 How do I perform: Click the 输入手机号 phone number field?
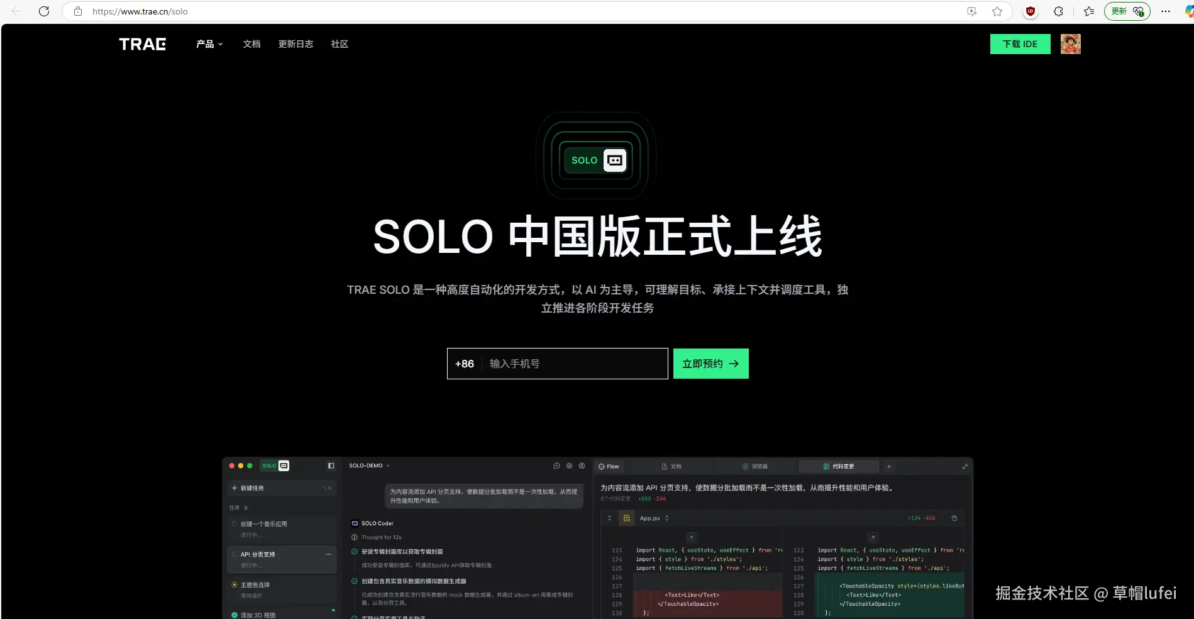[x=574, y=364]
